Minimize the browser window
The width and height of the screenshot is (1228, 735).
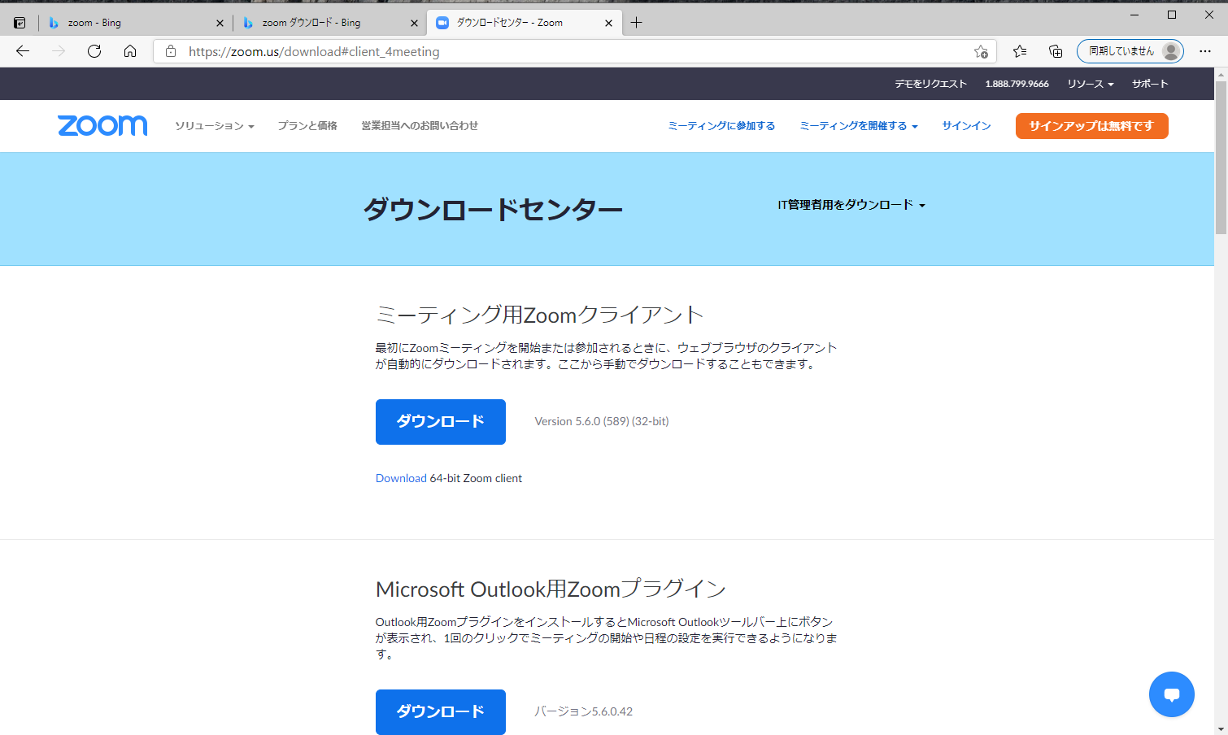1134,15
